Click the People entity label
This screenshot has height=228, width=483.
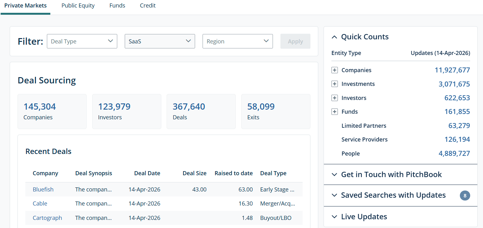point(350,153)
